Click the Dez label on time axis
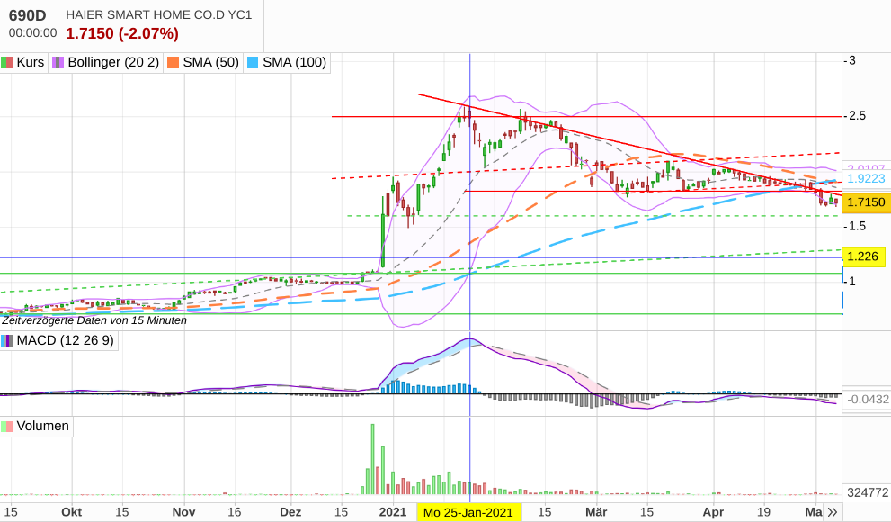This screenshot has width=891, height=522. [x=290, y=512]
